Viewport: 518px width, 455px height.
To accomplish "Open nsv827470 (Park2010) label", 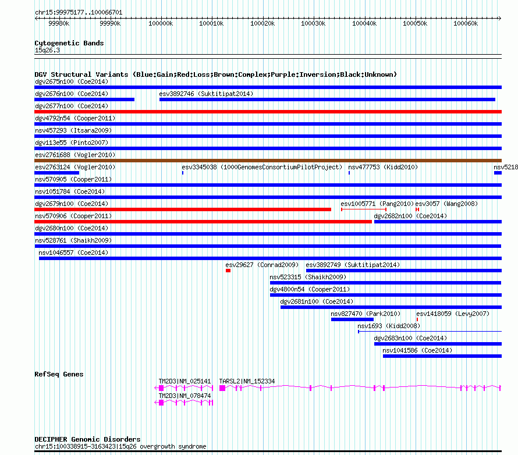I will pos(366,314).
